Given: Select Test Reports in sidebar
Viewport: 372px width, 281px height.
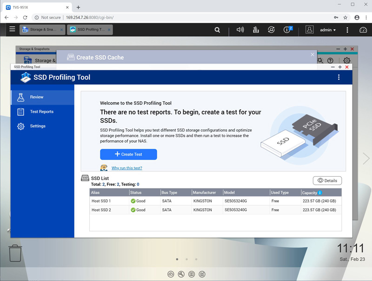Looking at the screenshot, I should coord(41,112).
